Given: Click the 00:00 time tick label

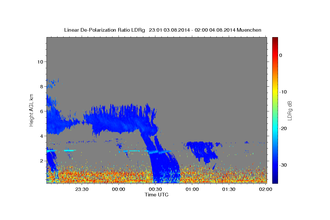Looking at the screenshot, I should pos(119,189).
